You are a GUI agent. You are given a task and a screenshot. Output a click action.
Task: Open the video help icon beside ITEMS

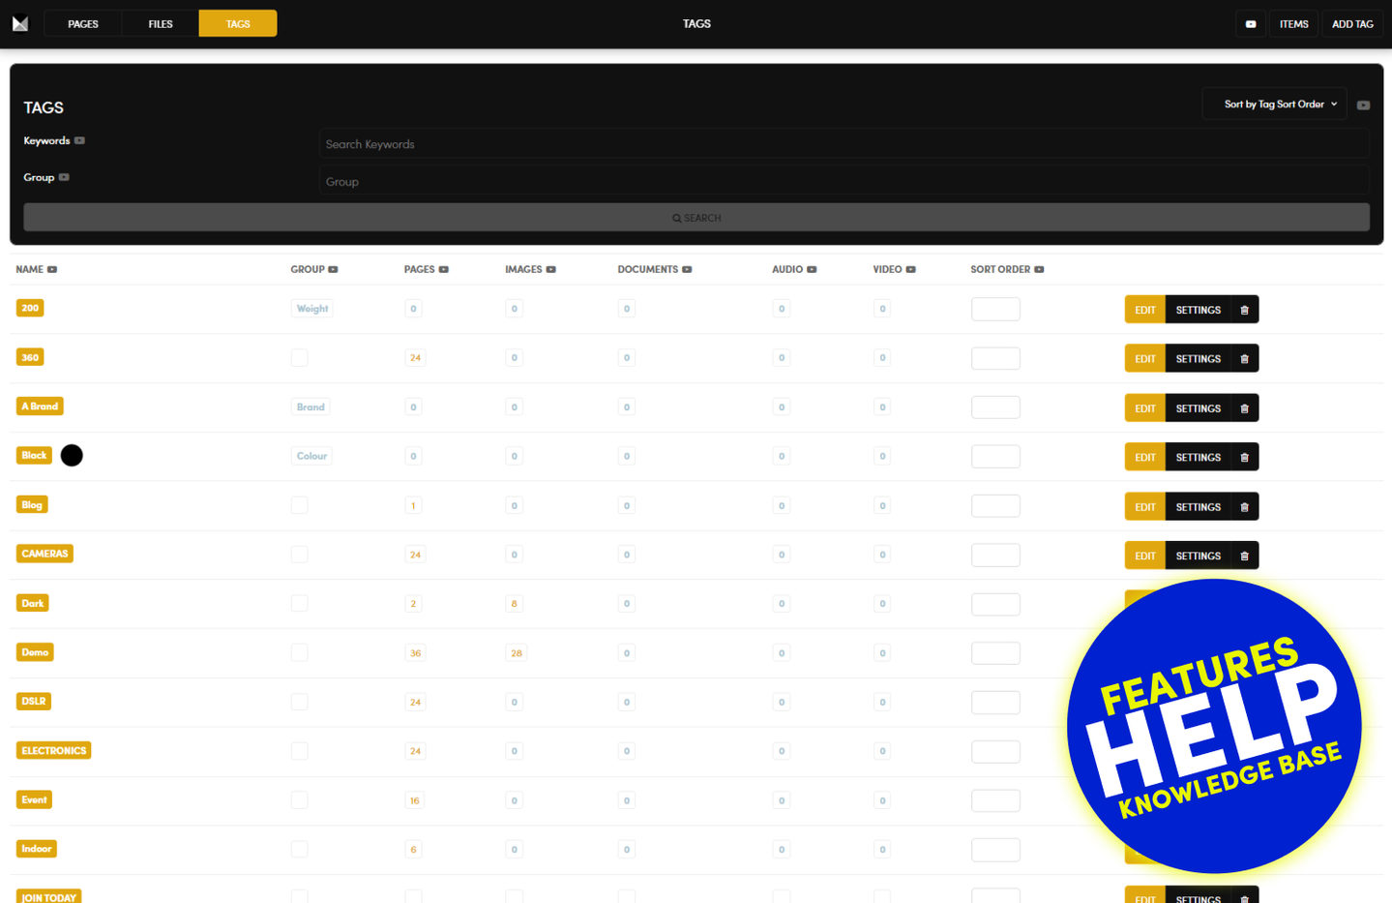(x=1250, y=24)
